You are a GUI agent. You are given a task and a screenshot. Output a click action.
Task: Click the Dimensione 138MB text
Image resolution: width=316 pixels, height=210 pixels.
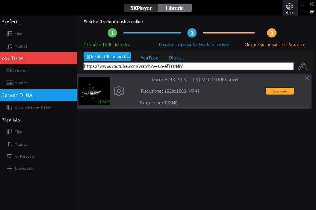click(159, 103)
